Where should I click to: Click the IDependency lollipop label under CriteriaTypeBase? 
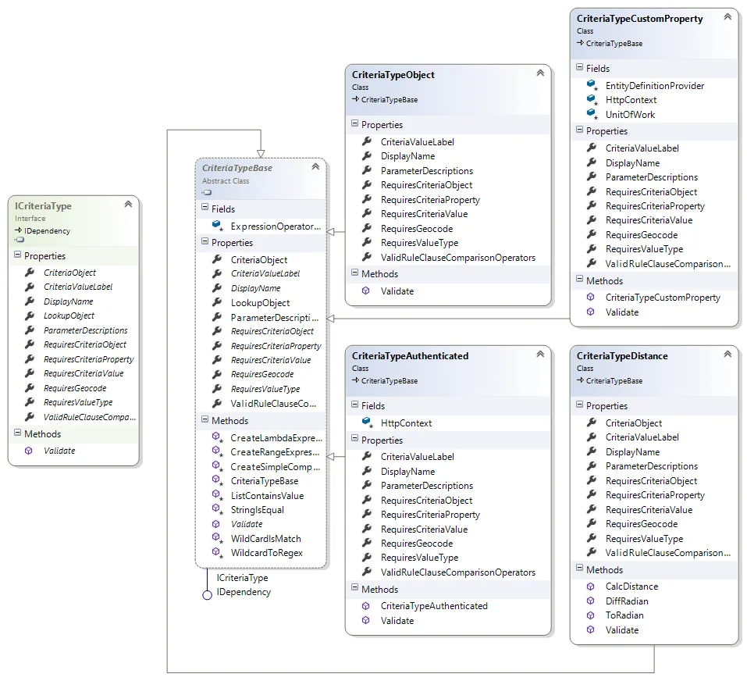244,592
